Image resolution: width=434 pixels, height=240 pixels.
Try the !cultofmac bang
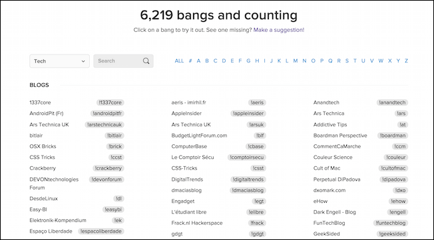(x=393, y=168)
